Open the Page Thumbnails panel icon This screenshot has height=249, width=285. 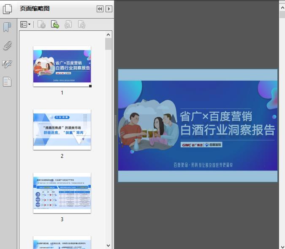7,9
